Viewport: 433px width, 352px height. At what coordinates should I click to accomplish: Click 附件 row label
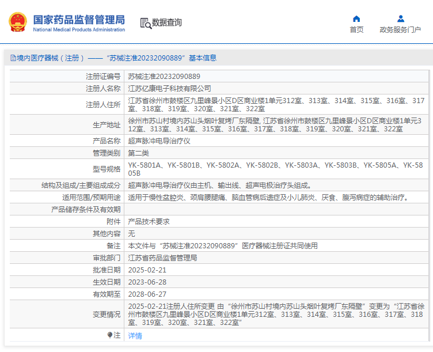click(113, 222)
